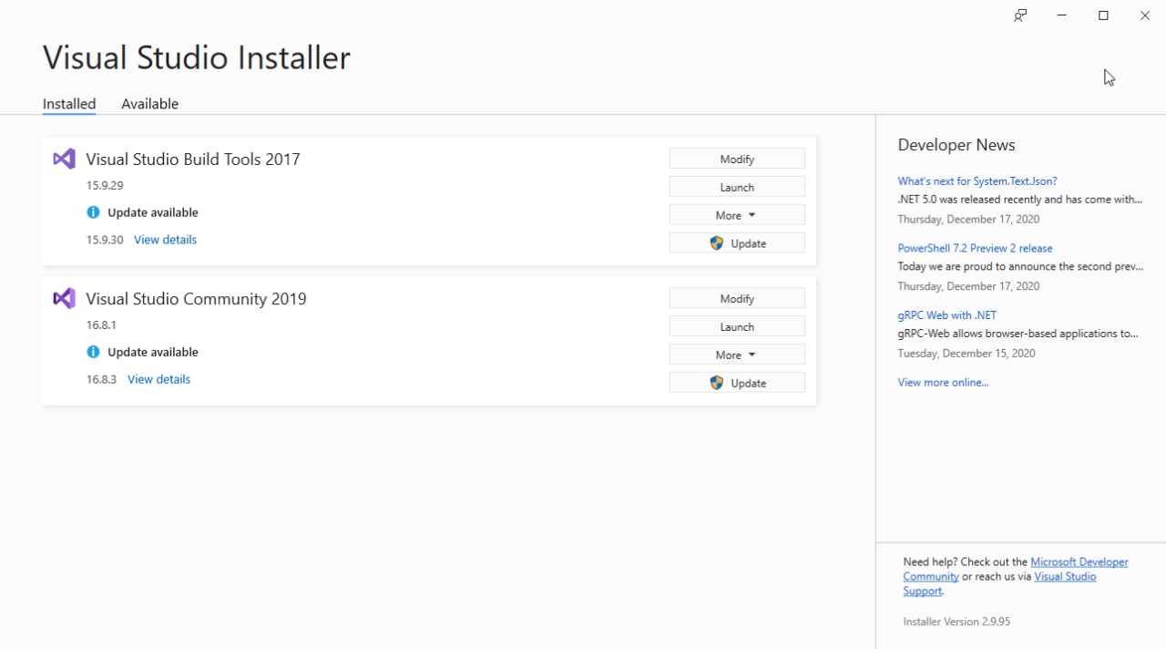The height and width of the screenshot is (649, 1166).
Task: Click the info icon beside Community 2019 update available
Action: [93, 352]
